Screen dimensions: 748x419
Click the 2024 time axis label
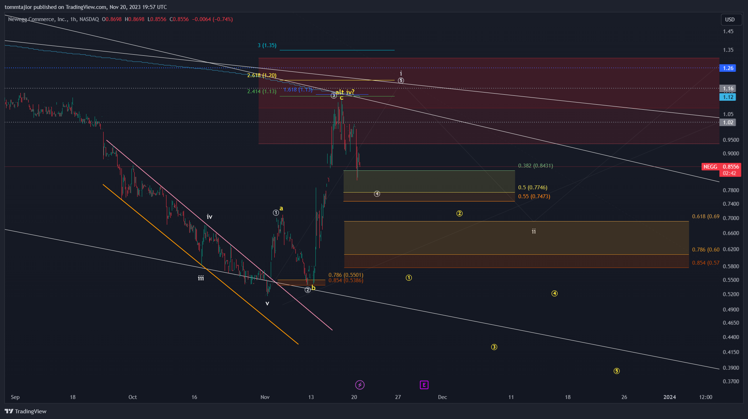point(669,397)
